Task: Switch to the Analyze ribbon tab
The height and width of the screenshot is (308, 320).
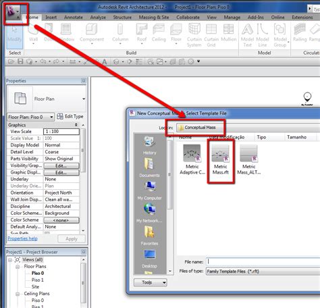Action: (98, 18)
